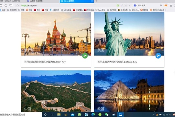The width and height of the screenshot is (175, 117).
Task: Expand the address bar dropdown arrow
Action: [129, 5]
